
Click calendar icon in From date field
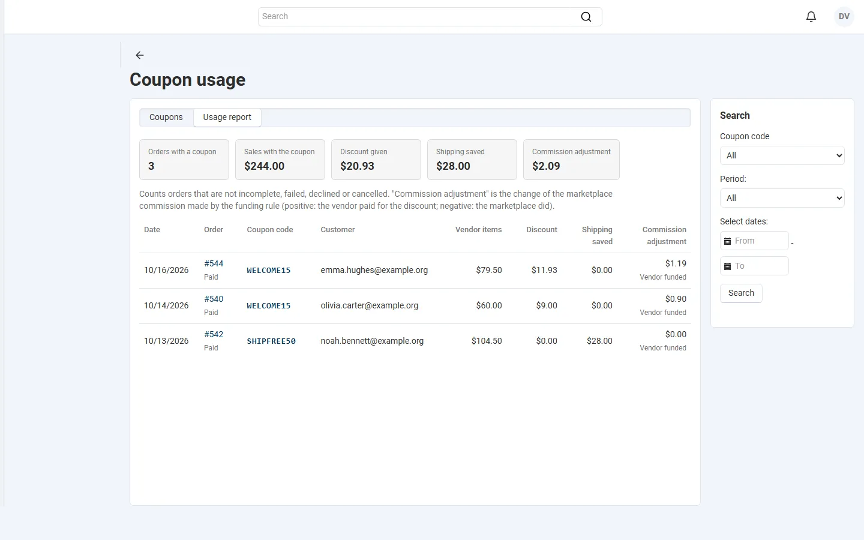[728, 241]
